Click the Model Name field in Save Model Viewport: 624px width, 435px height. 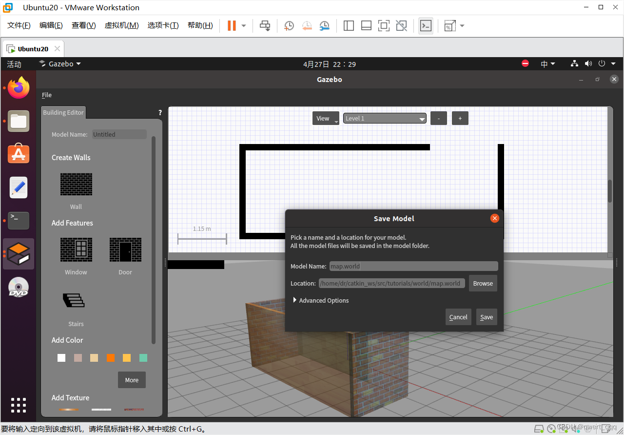(x=414, y=266)
